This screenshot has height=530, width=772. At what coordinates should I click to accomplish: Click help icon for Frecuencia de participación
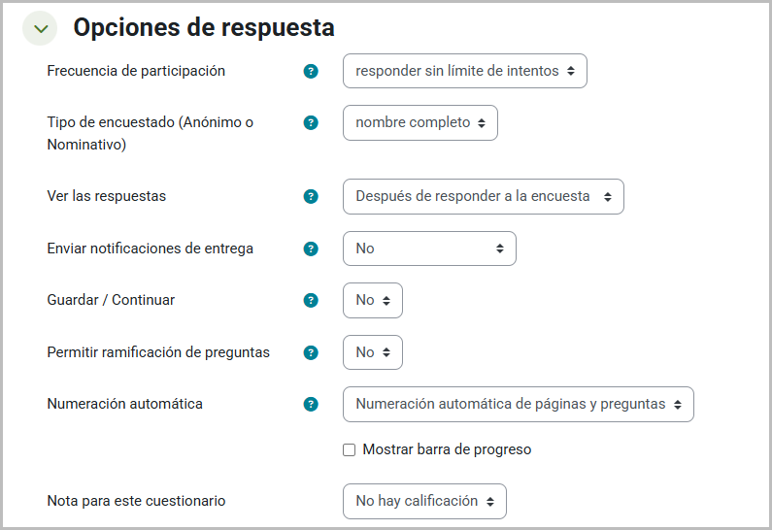(x=311, y=71)
